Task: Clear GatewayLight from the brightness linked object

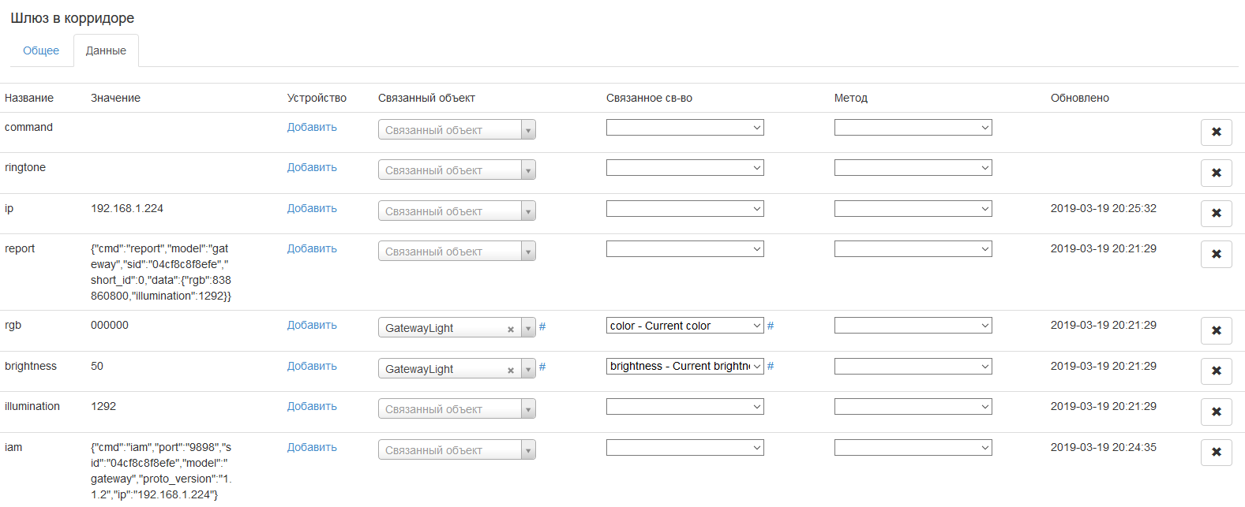Action: pyautogui.click(x=511, y=370)
